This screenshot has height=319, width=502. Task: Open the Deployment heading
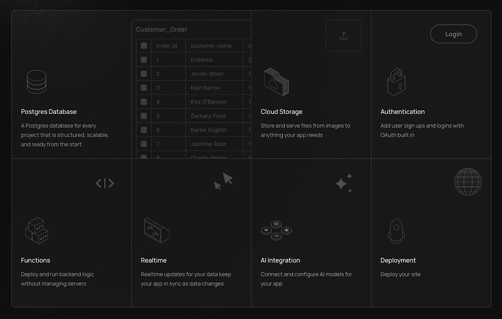tap(398, 260)
